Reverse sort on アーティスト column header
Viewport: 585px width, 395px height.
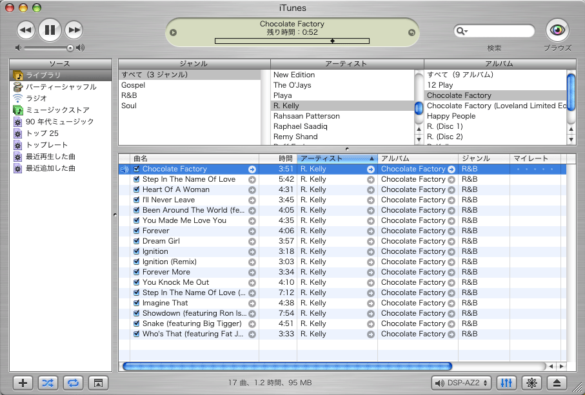pos(337,159)
